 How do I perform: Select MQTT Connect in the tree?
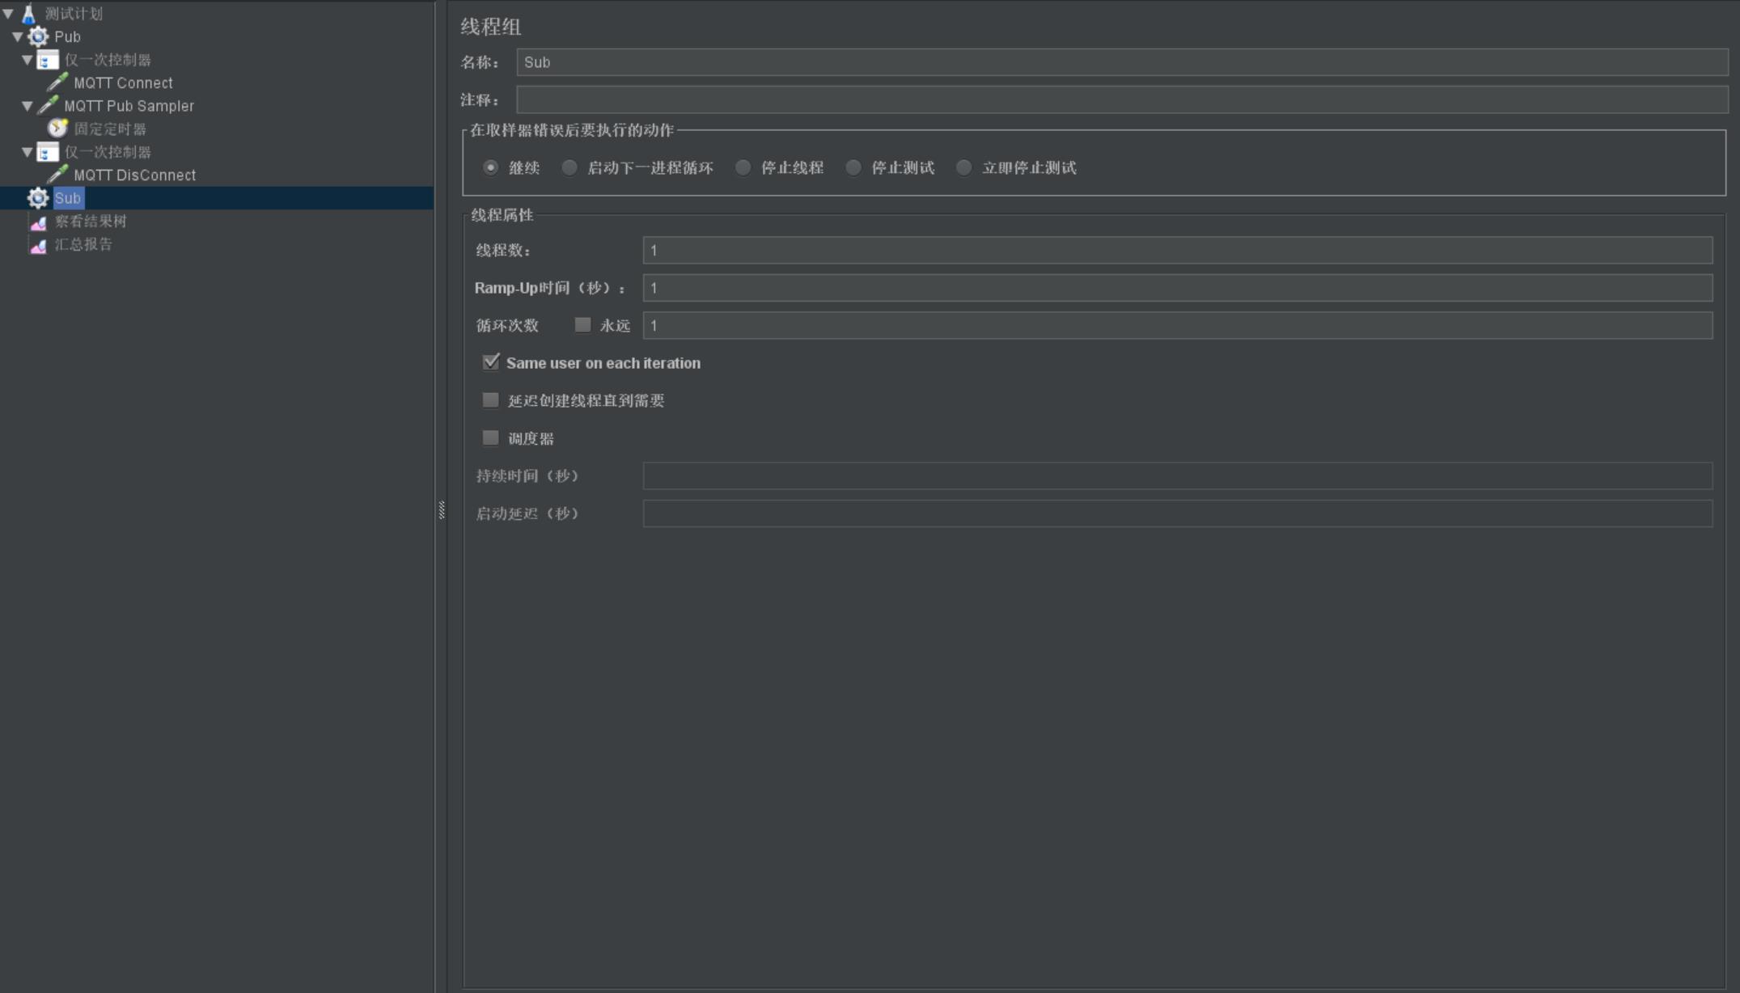pos(123,82)
